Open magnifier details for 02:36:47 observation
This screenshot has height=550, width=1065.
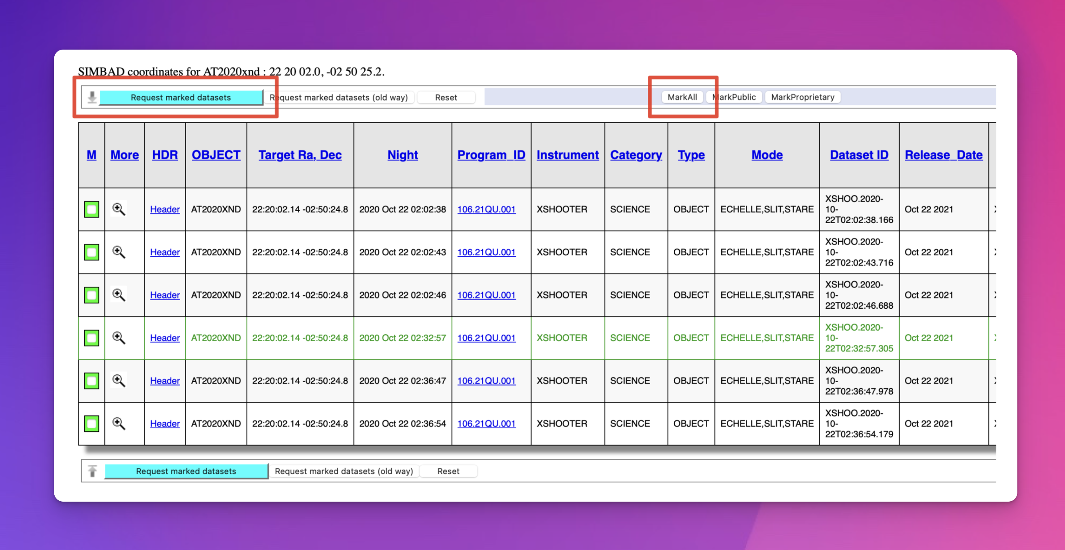point(119,381)
